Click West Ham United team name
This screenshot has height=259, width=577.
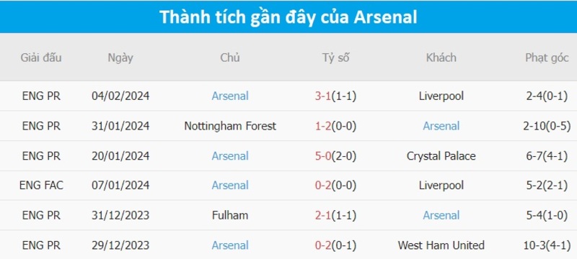click(441, 245)
